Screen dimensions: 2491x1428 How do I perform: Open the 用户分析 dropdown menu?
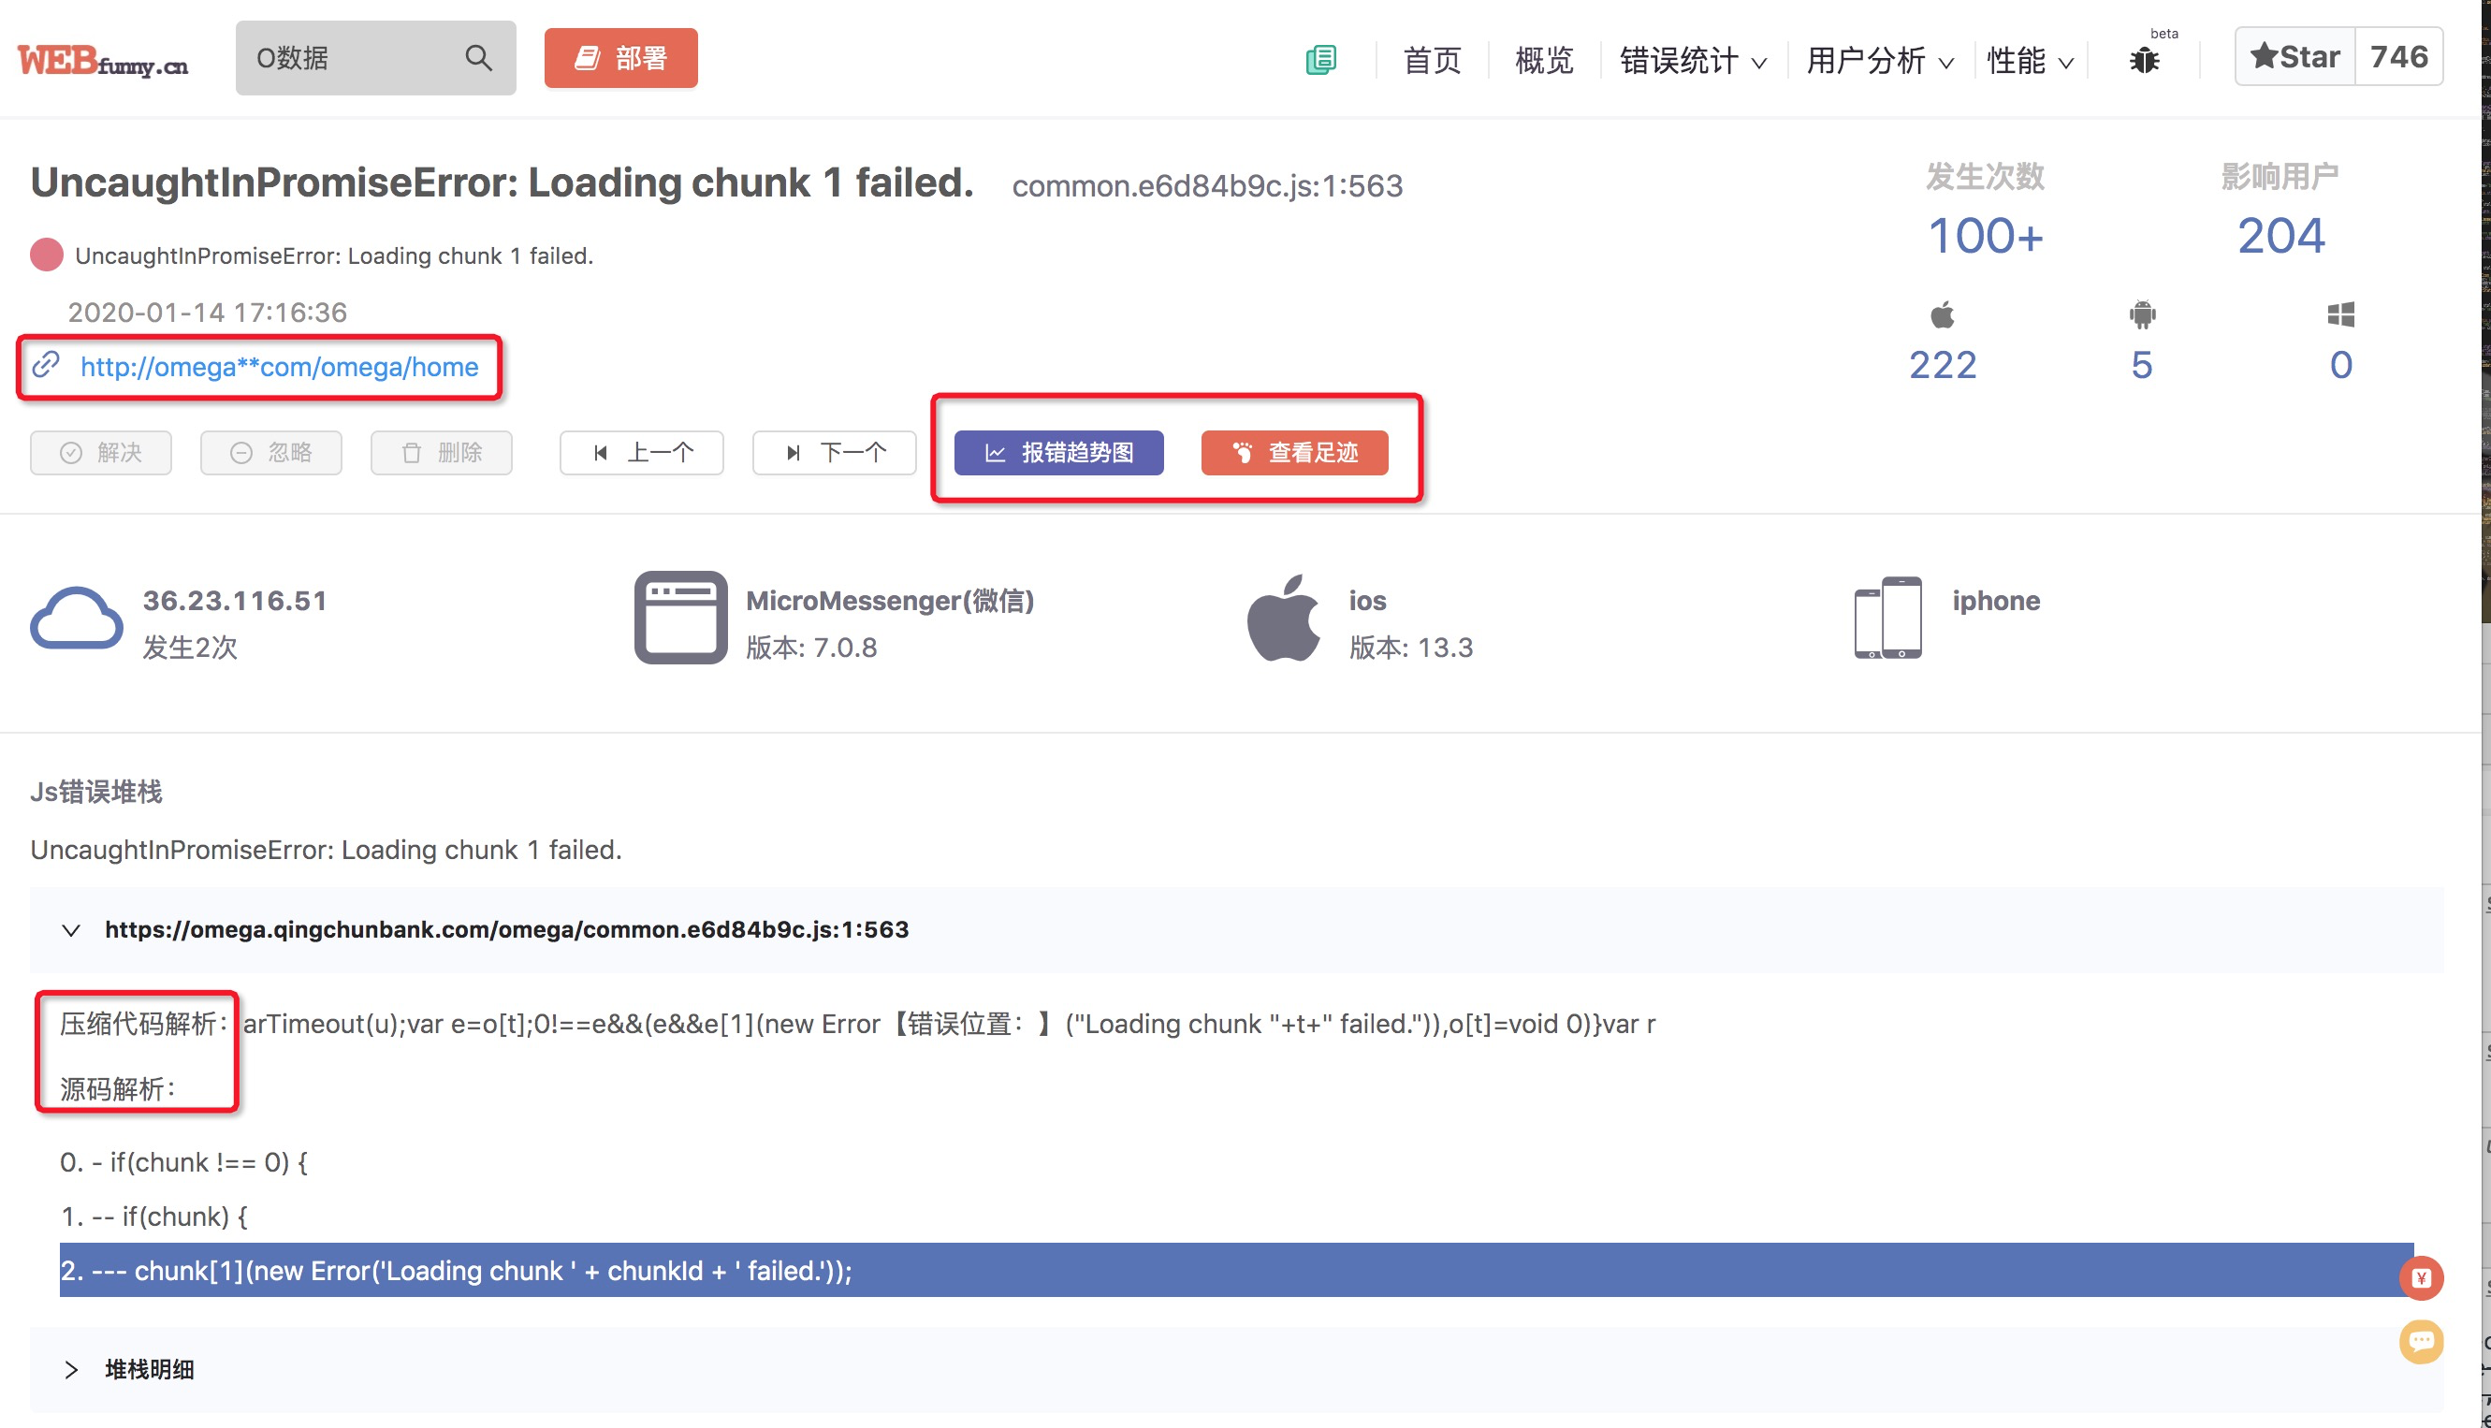coord(1879,61)
